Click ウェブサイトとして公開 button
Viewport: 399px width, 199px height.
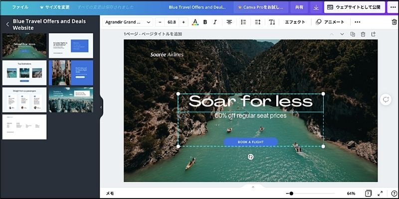(x=354, y=7)
